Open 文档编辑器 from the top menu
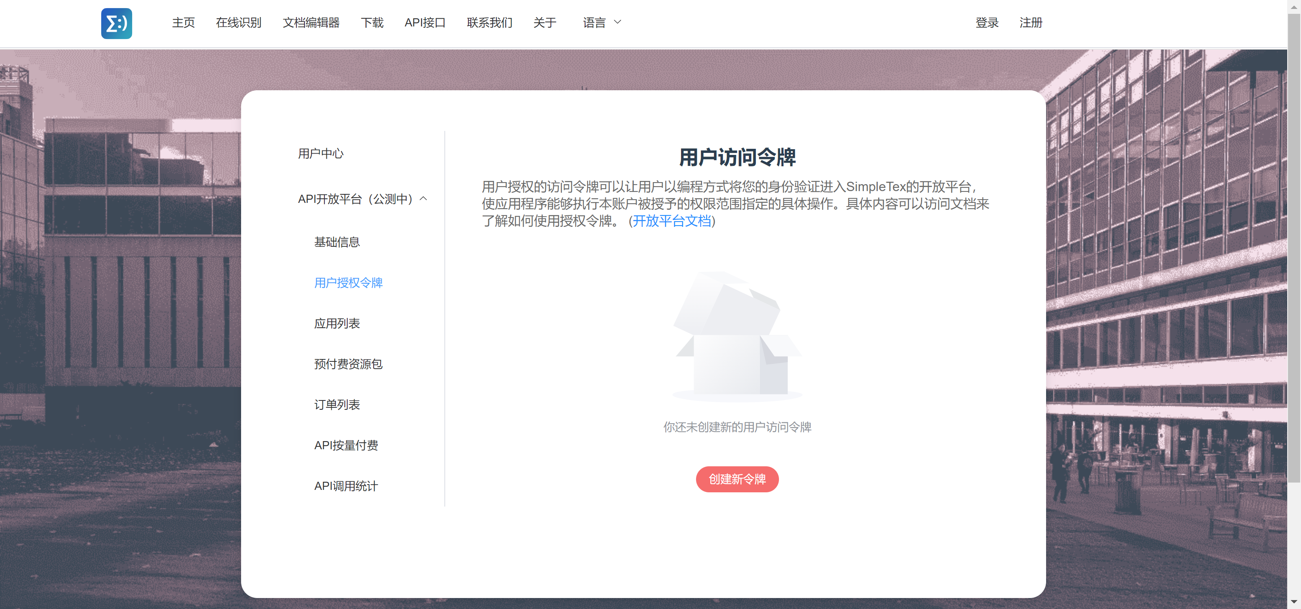 pos(311,23)
